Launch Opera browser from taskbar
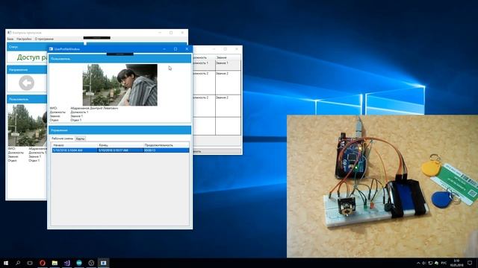Image resolution: width=478 pixels, height=268 pixels. tap(43, 263)
